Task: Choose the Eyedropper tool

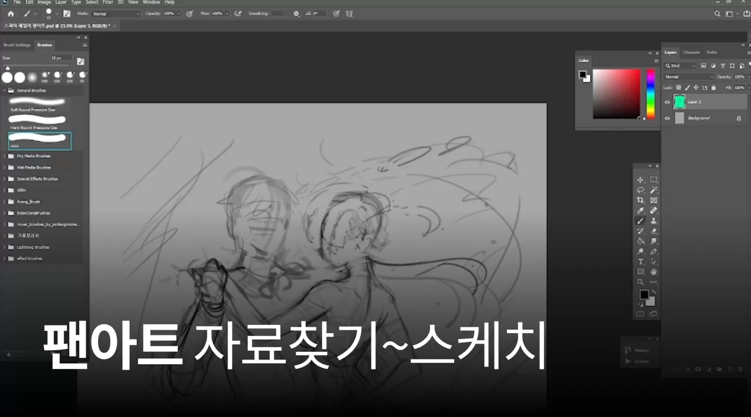Action: pyautogui.click(x=641, y=211)
